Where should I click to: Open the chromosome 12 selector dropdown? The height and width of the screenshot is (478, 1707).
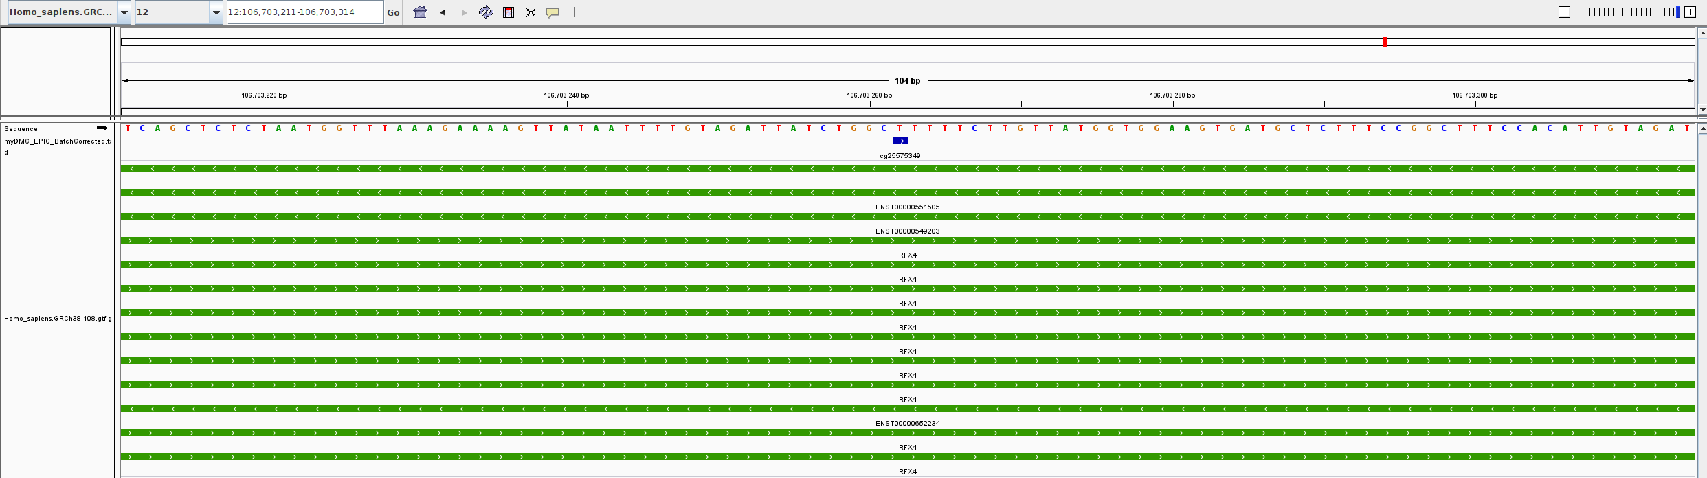pyautogui.click(x=179, y=12)
